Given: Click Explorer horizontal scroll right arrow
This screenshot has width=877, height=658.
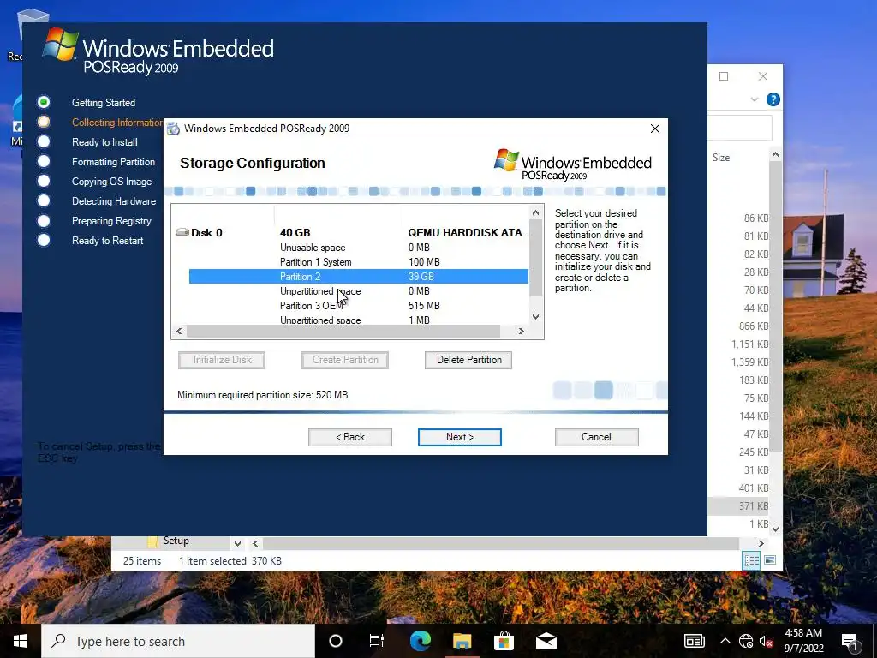Looking at the screenshot, I should coord(761,543).
